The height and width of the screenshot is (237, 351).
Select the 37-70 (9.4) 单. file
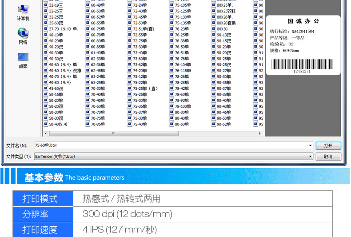pyautogui.click(x=63, y=28)
